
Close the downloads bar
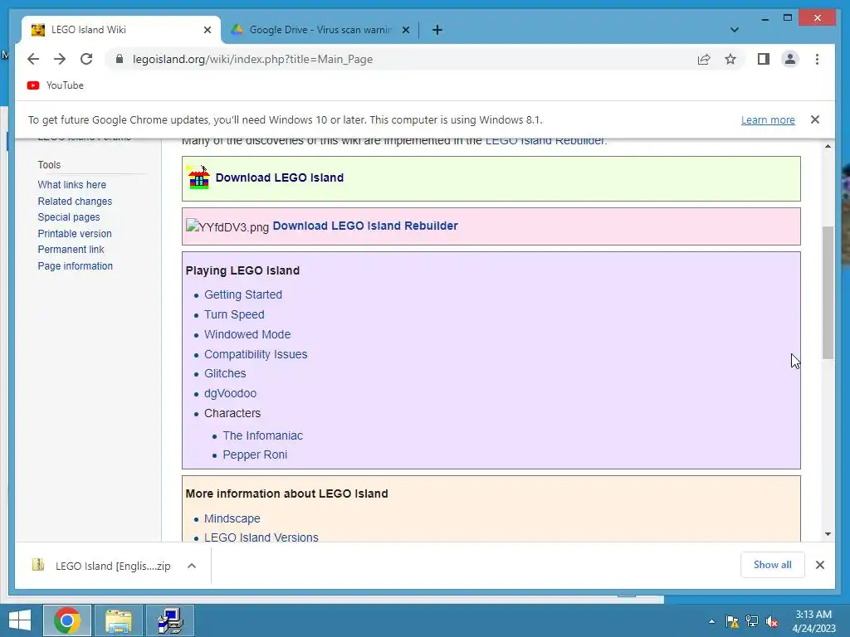[819, 565]
